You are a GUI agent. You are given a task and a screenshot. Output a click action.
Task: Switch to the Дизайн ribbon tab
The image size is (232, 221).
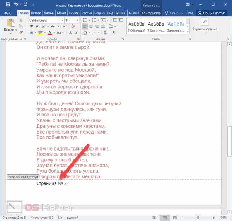click(49, 13)
